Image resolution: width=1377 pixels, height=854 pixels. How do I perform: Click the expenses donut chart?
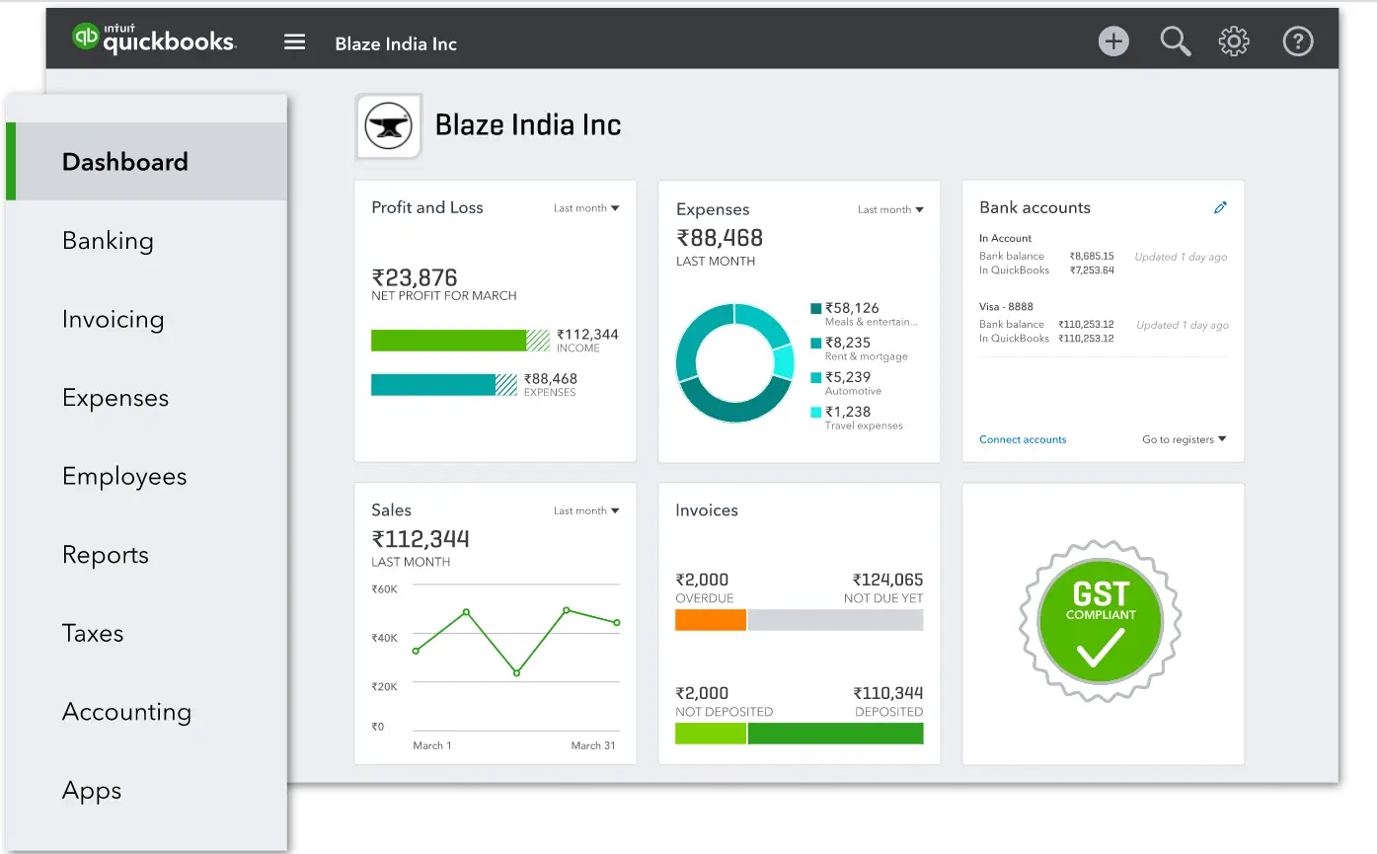734,362
